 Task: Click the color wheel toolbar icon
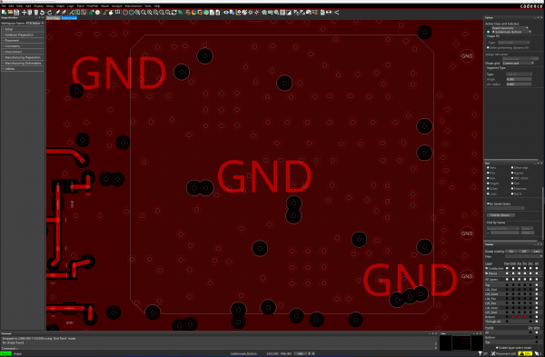[x=194, y=12]
